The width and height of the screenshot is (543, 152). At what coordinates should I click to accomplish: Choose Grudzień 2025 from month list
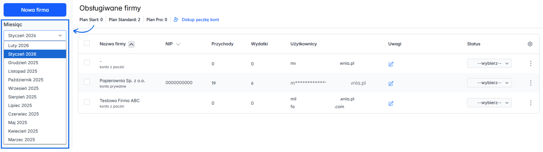click(x=23, y=63)
